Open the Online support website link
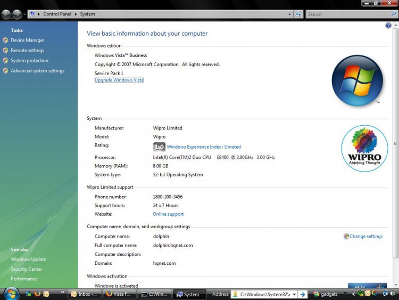399x300 pixels. tap(168, 214)
